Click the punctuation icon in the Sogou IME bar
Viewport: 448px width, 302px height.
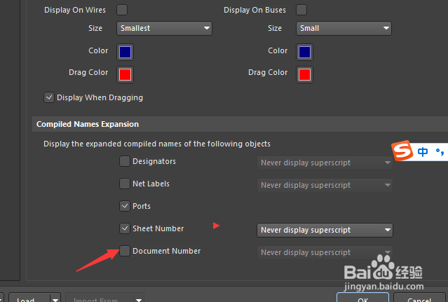point(440,152)
